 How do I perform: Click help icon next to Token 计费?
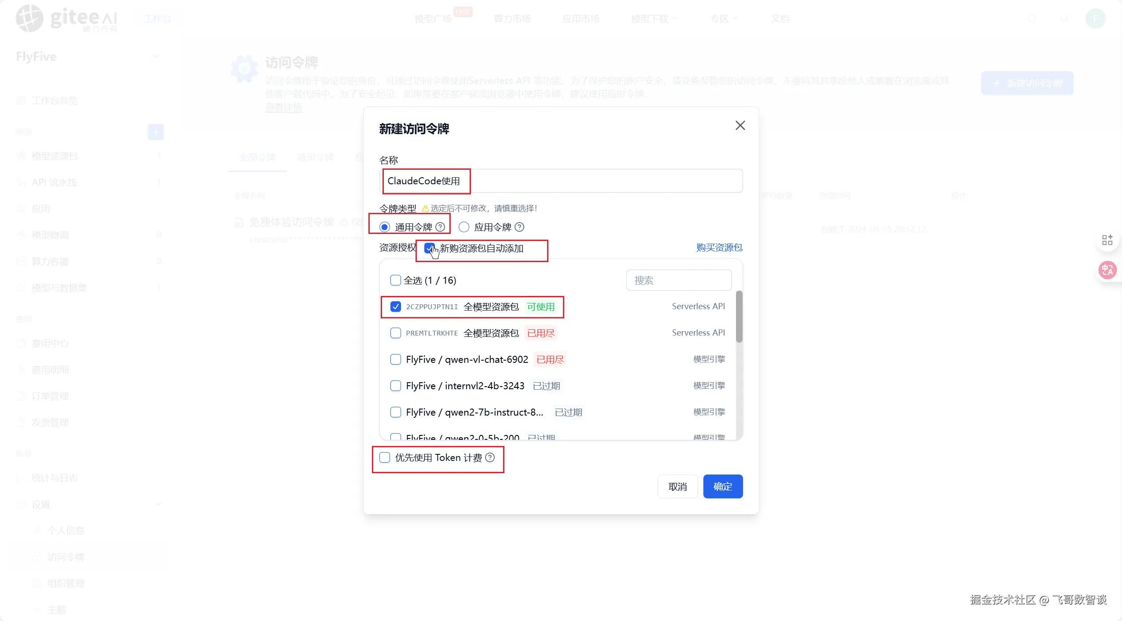[490, 457]
